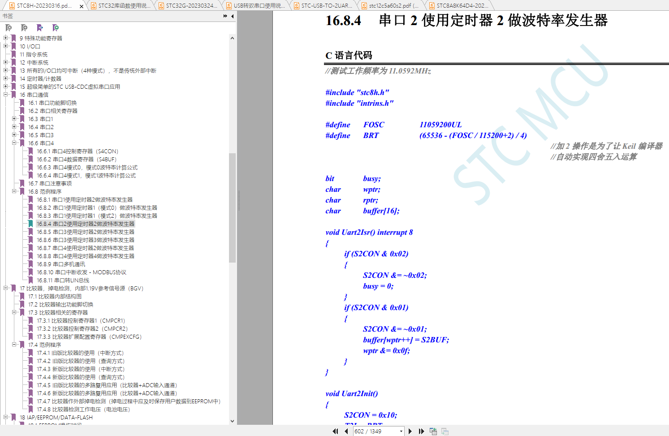The height and width of the screenshot is (436, 669).
Task: Click the bookmarks scrollbar up arrow
Action: click(232, 38)
